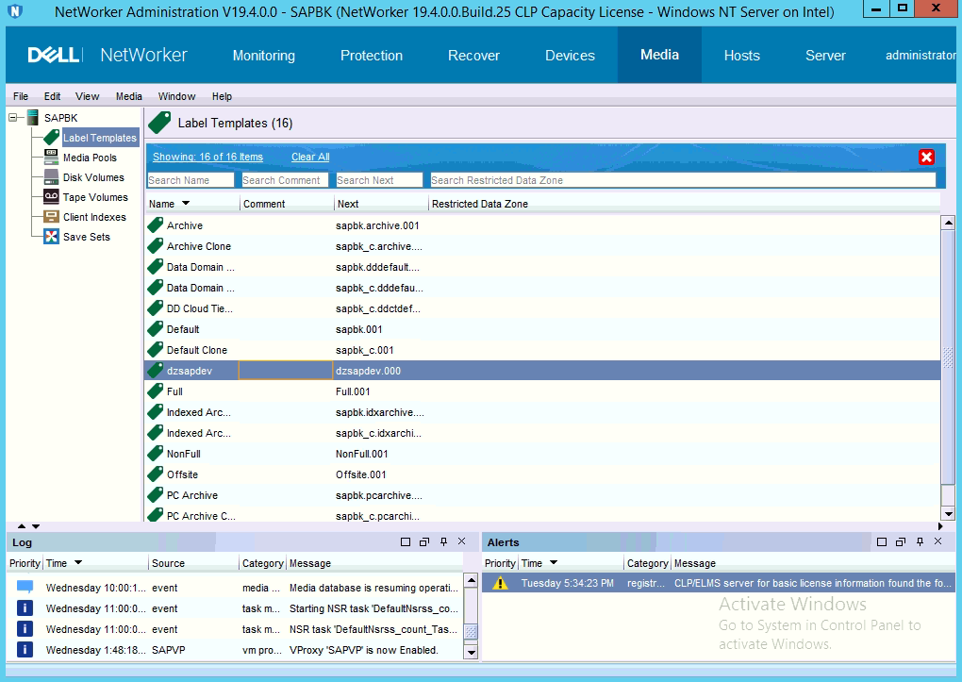This screenshot has height=682, width=962.
Task: Click Showing 16 of 16 items link
Action: coord(207,157)
